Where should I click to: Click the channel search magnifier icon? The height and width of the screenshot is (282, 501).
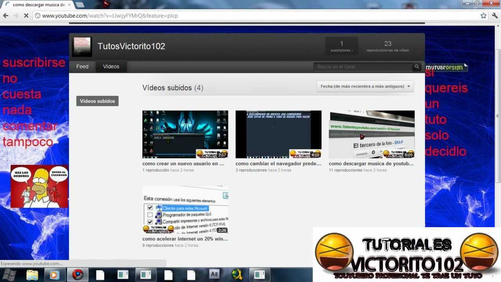pos(417,67)
